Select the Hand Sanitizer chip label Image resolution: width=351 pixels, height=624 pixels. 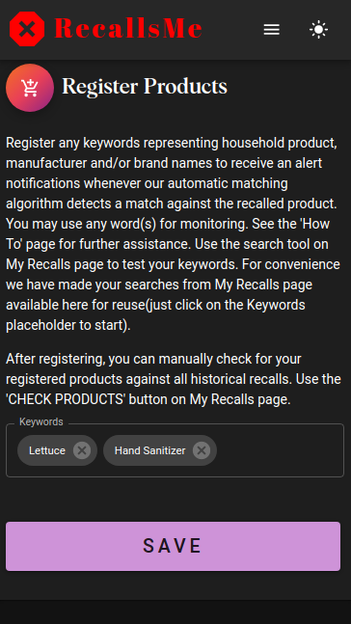[150, 450]
